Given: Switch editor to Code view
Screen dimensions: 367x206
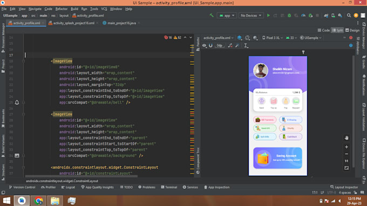Looking at the screenshot, I should tap(324, 30).
